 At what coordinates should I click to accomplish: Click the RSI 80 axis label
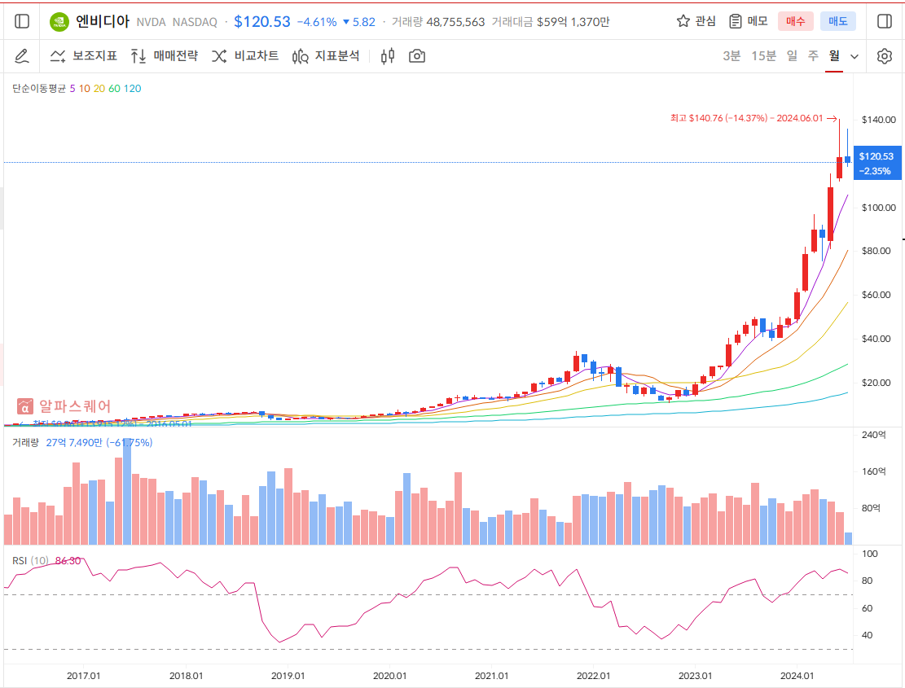click(x=867, y=581)
